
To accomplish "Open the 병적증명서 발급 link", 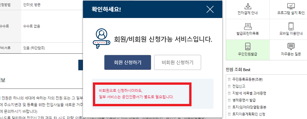I will (x=244, y=100).
